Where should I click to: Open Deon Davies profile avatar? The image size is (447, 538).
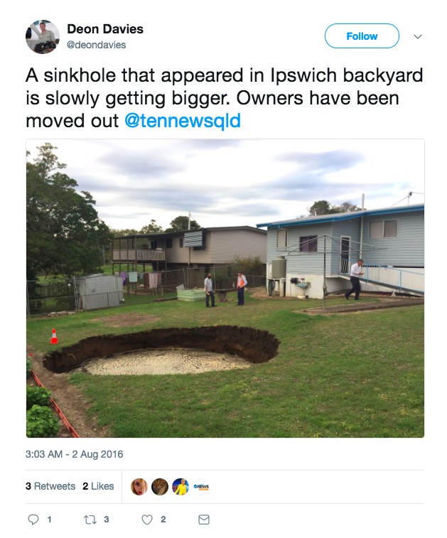pyautogui.click(x=43, y=37)
